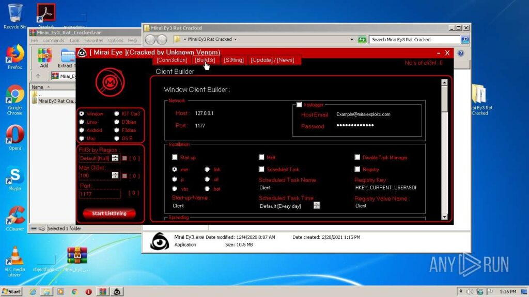Open the WinRAR taskbar button

[103, 292]
